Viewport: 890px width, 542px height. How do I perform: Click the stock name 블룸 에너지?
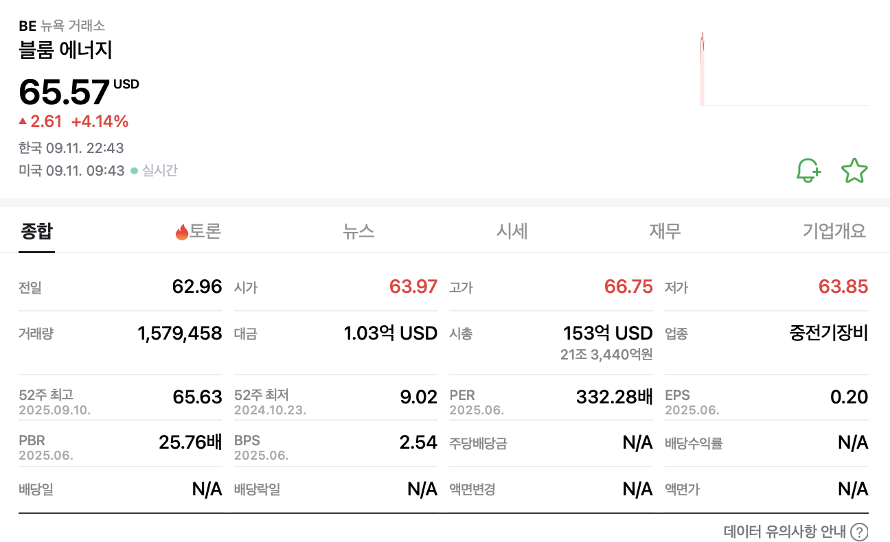[x=66, y=50]
